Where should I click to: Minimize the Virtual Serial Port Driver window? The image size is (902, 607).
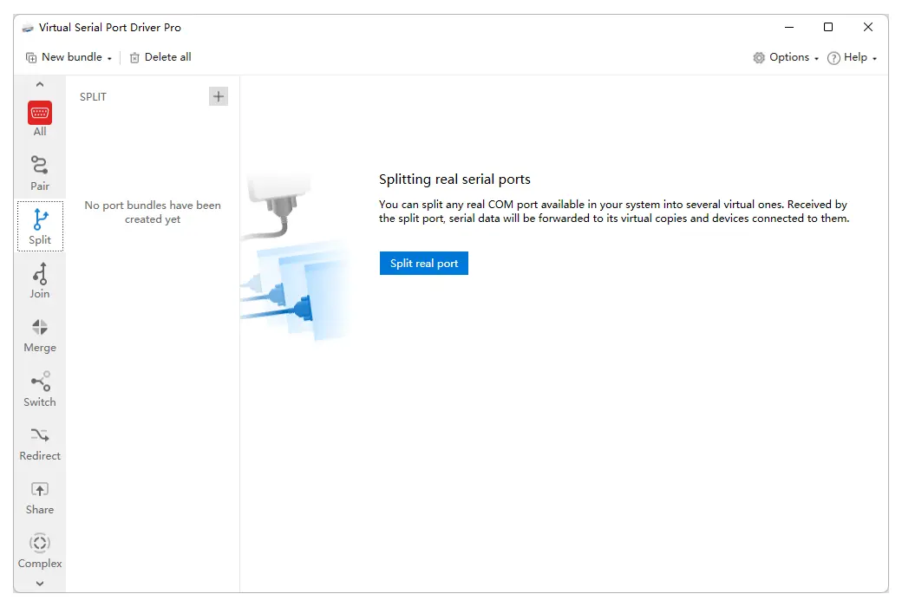pyautogui.click(x=789, y=27)
